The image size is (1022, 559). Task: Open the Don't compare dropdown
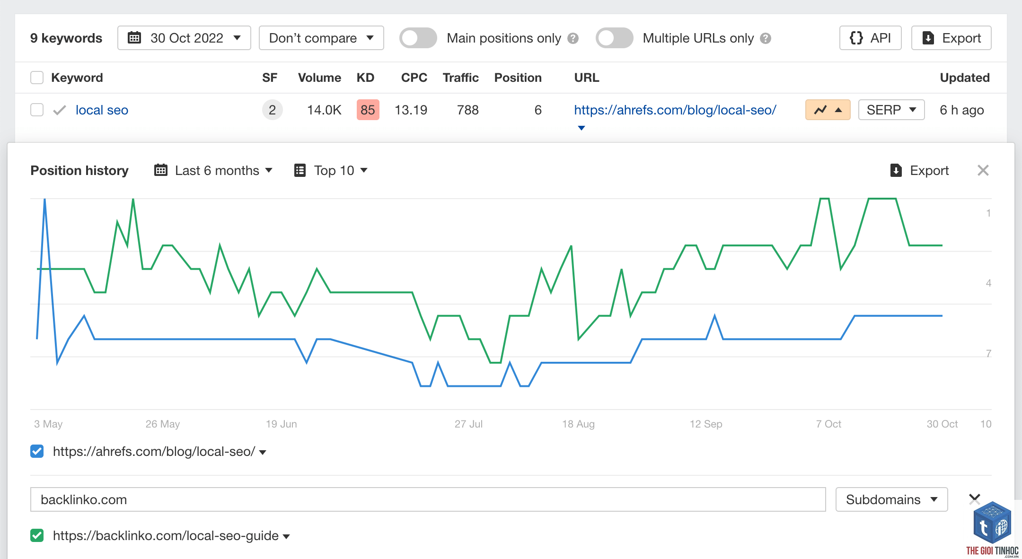[321, 38]
